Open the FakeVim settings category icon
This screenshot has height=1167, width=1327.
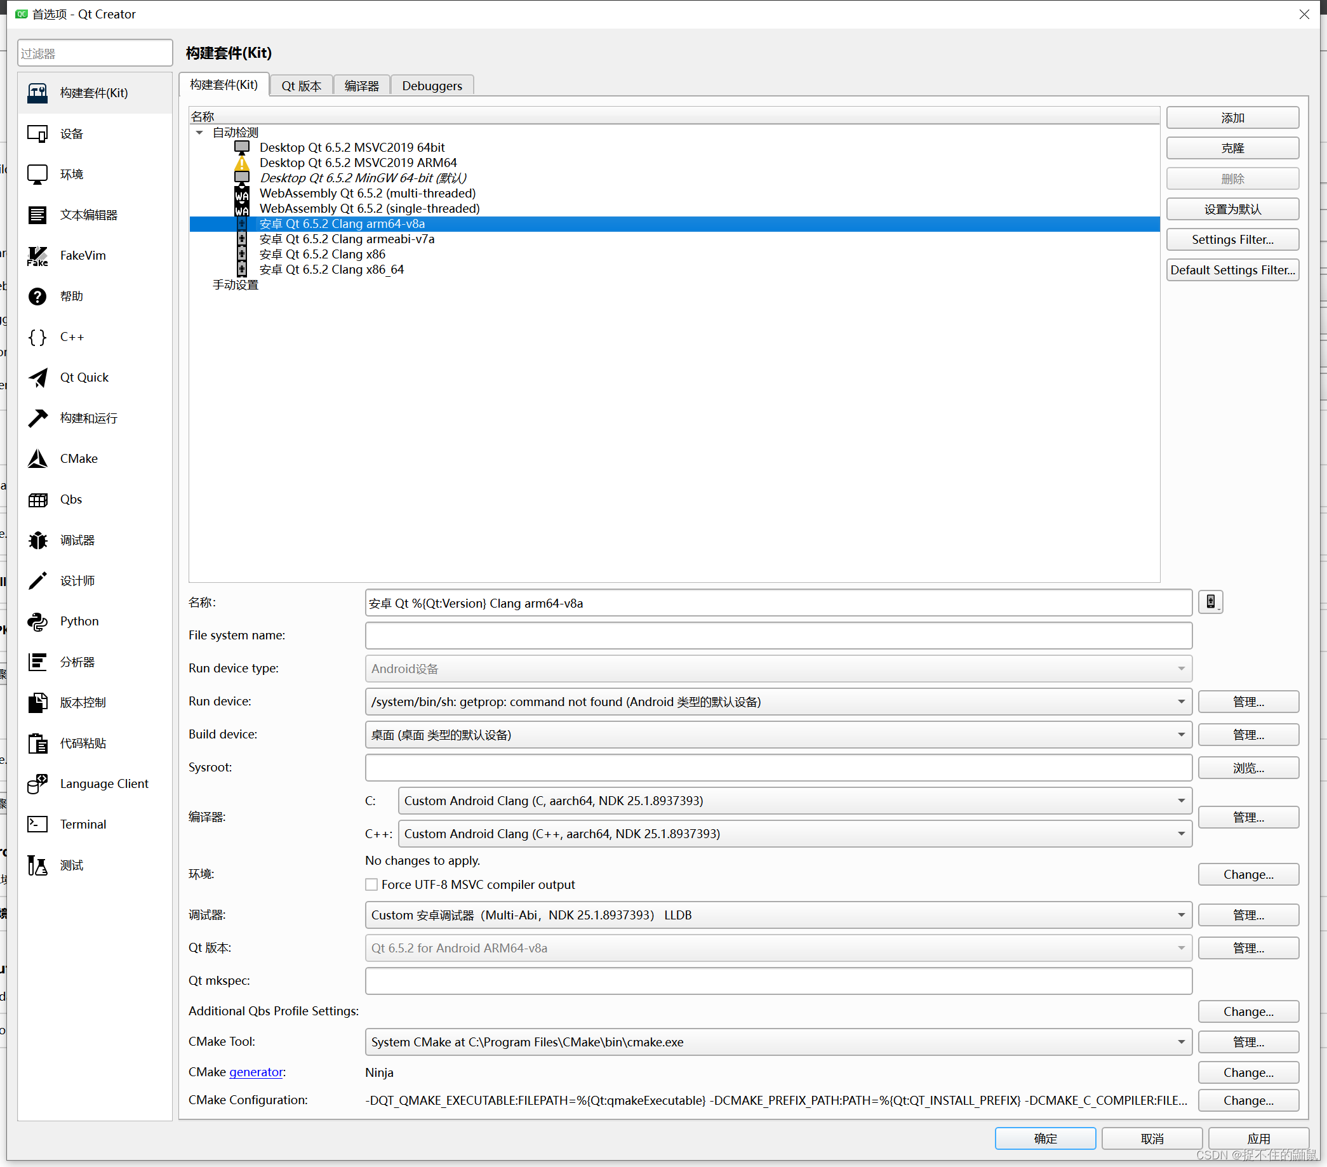37,256
